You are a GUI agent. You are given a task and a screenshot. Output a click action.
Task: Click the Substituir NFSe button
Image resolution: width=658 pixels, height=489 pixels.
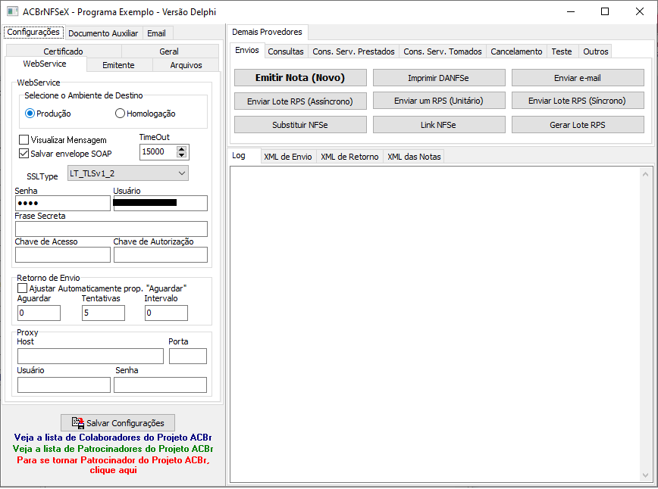point(300,124)
